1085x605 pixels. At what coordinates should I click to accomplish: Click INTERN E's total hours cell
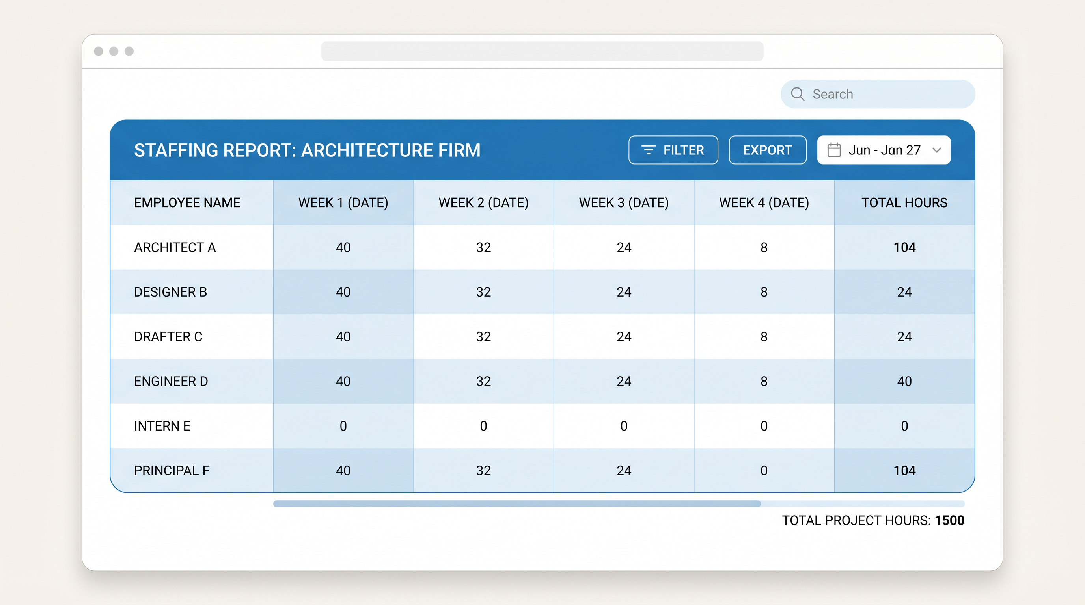pyautogui.click(x=904, y=426)
